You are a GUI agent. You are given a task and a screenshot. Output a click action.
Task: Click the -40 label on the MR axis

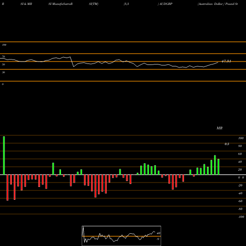[x=240, y=193]
